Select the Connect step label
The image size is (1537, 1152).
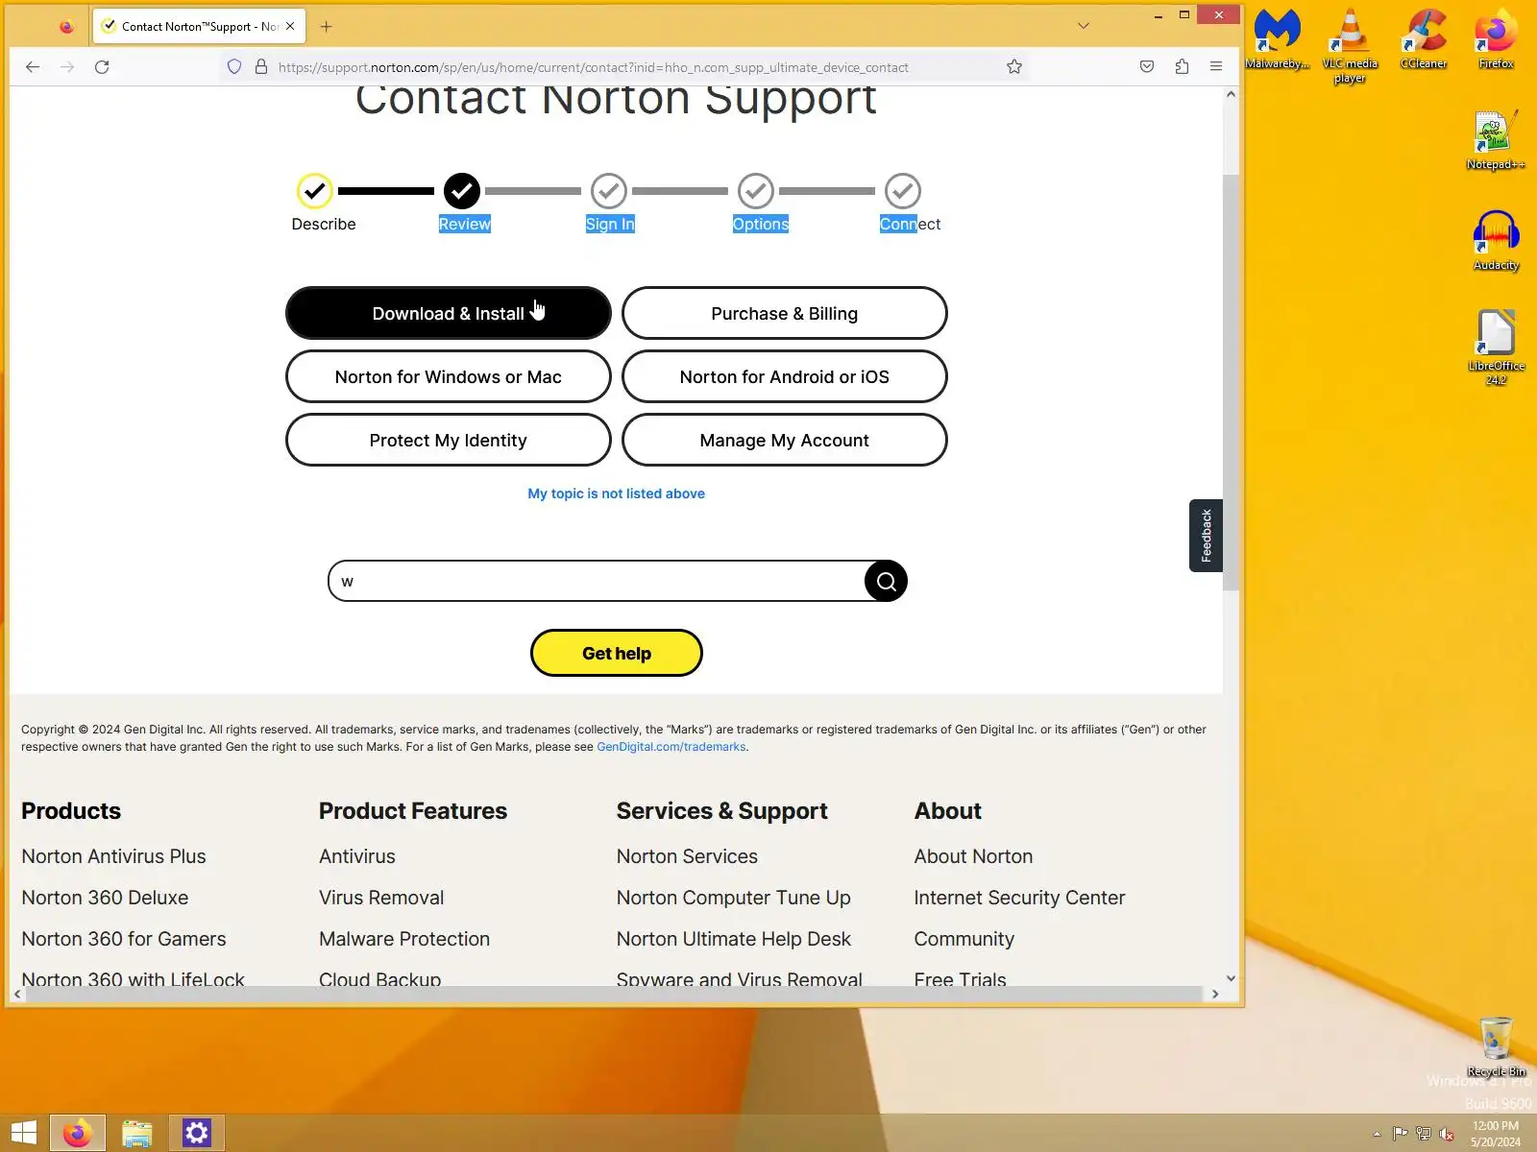910,224
